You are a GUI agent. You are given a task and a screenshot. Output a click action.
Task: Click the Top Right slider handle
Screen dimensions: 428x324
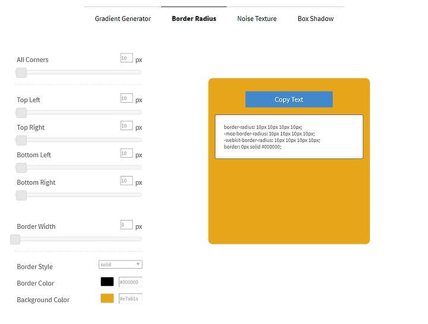(x=21, y=140)
